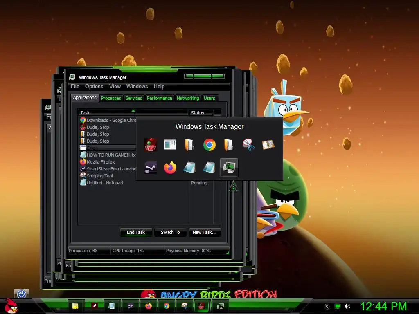Click the Running status text

(x=199, y=183)
